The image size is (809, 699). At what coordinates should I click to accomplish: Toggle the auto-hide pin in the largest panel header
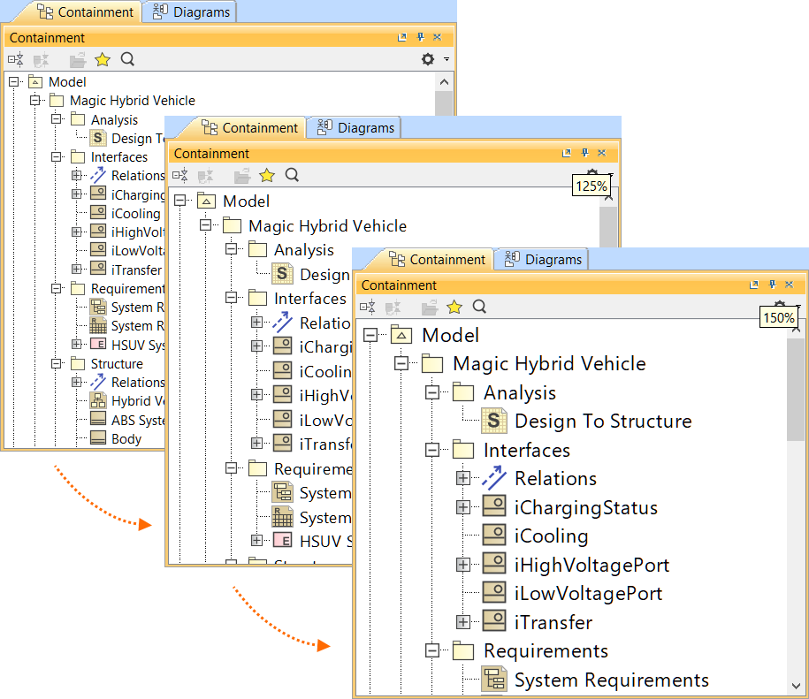772,285
